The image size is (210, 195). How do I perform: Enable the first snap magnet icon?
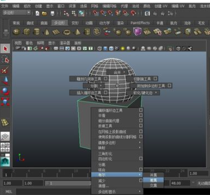click(x=95, y=13)
